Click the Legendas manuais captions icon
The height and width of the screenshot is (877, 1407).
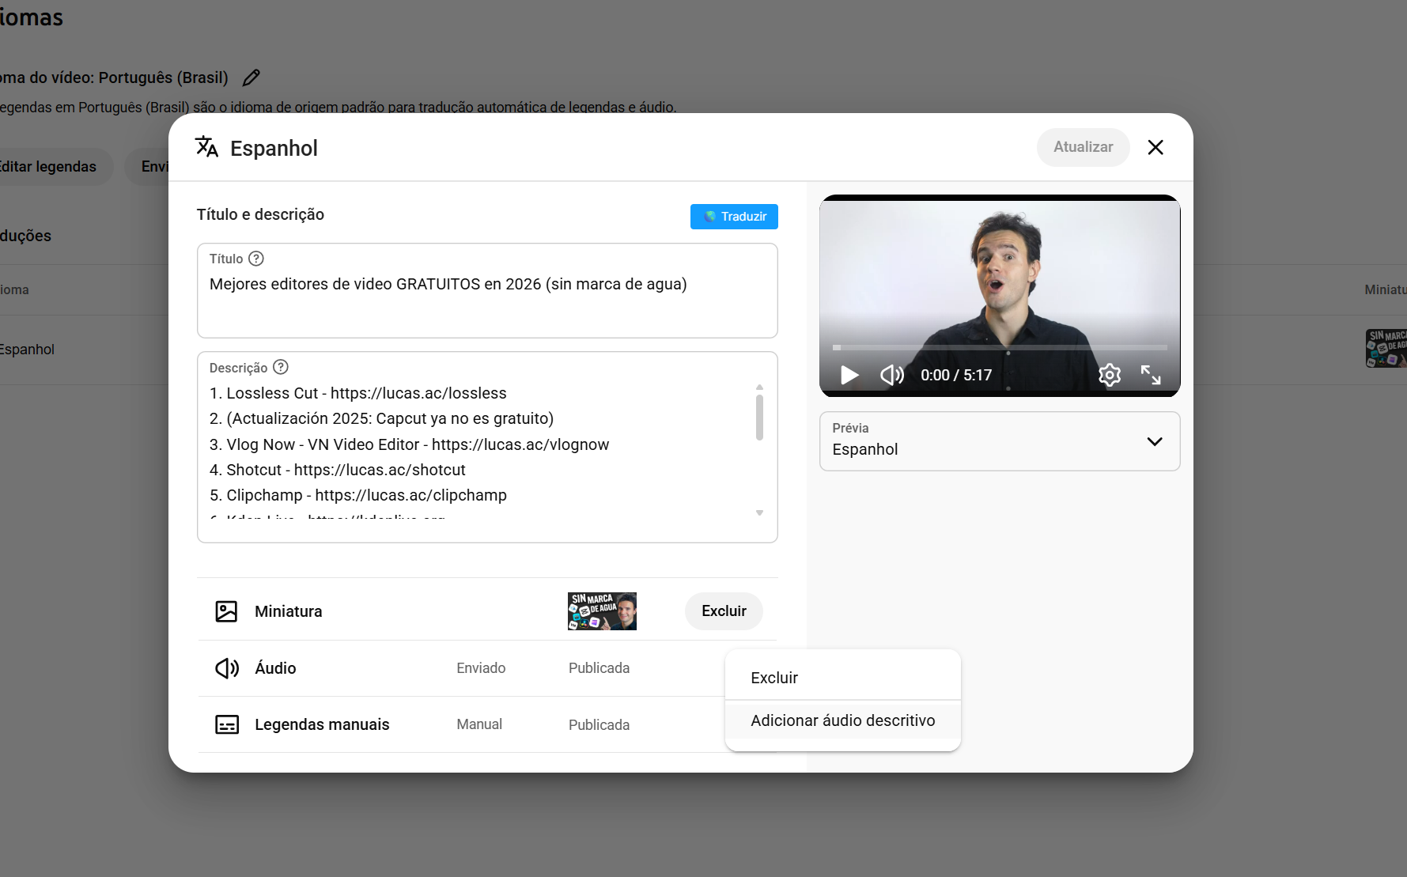[x=227, y=724]
